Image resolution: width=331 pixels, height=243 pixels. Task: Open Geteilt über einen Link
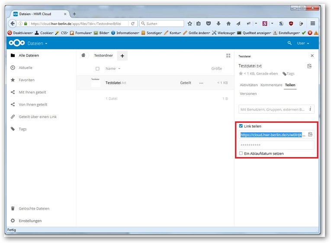pos(38,117)
